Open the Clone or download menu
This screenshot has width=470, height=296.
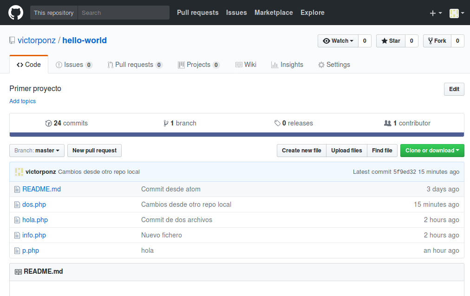[x=432, y=150]
